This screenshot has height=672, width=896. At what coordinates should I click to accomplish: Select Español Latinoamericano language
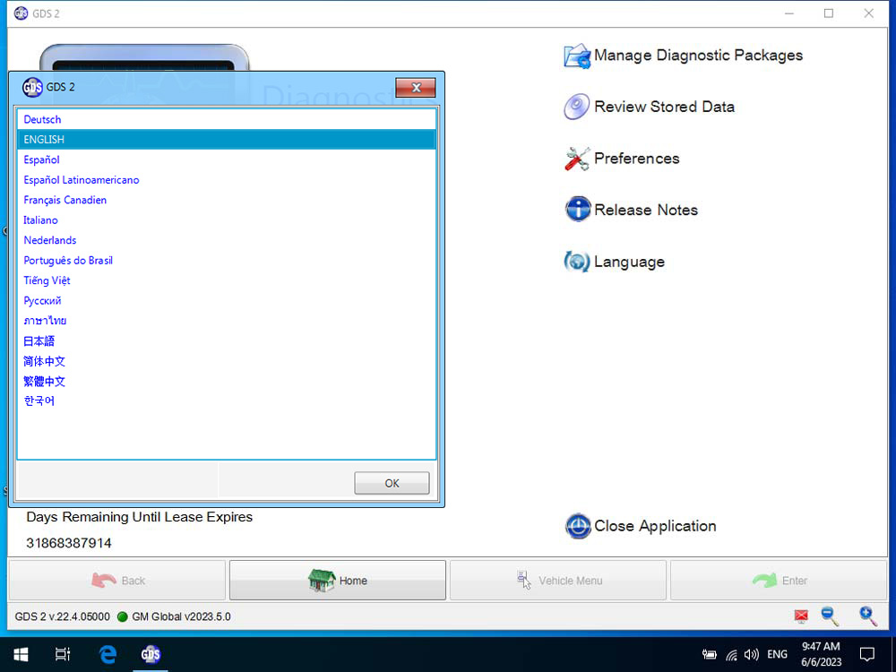tap(227, 180)
